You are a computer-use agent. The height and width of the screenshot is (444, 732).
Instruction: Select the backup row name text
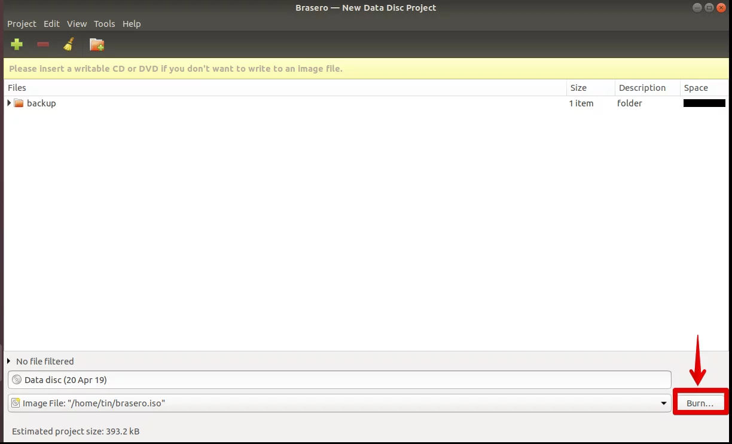tap(41, 103)
